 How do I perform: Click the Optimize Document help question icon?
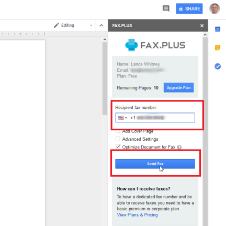click(x=179, y=148)
